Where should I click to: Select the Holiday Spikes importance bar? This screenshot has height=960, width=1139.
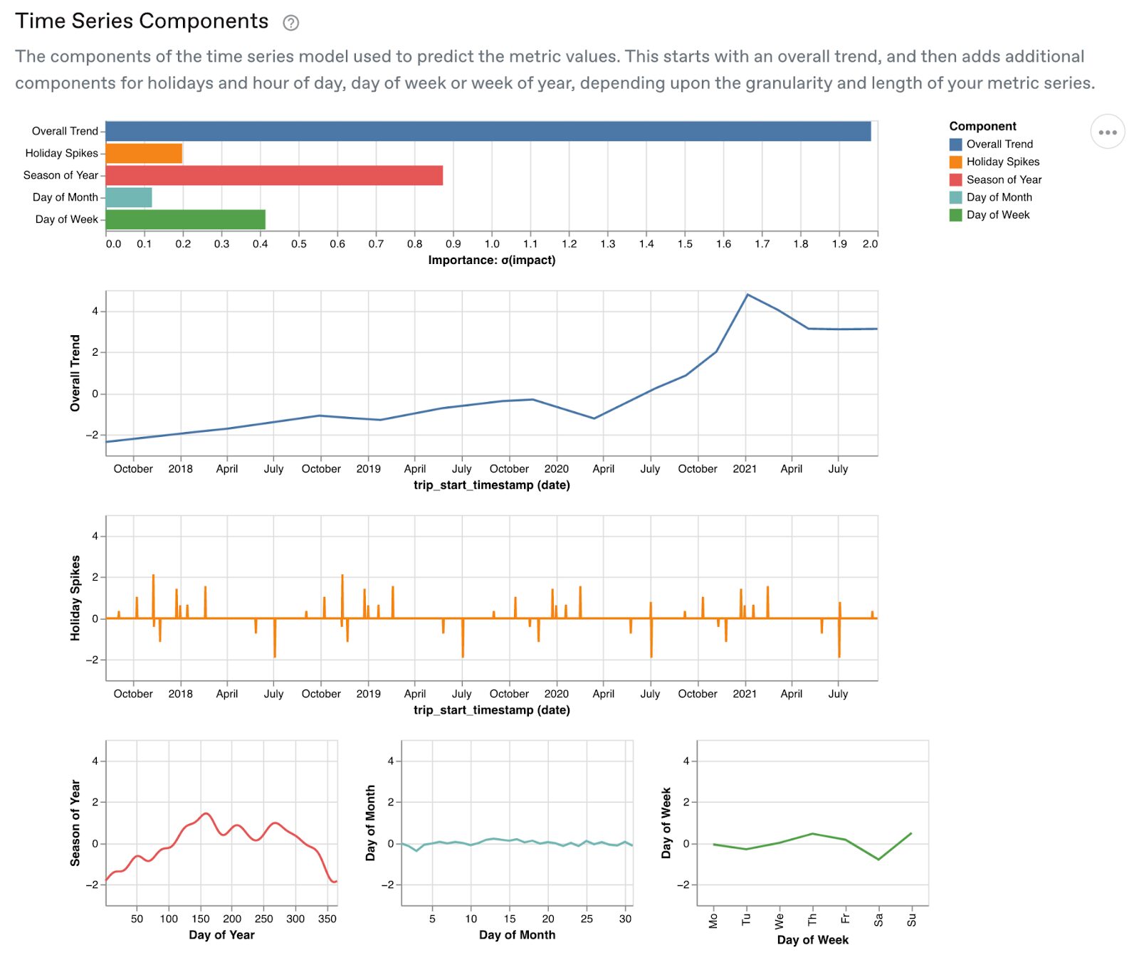(x=142, y=152)
